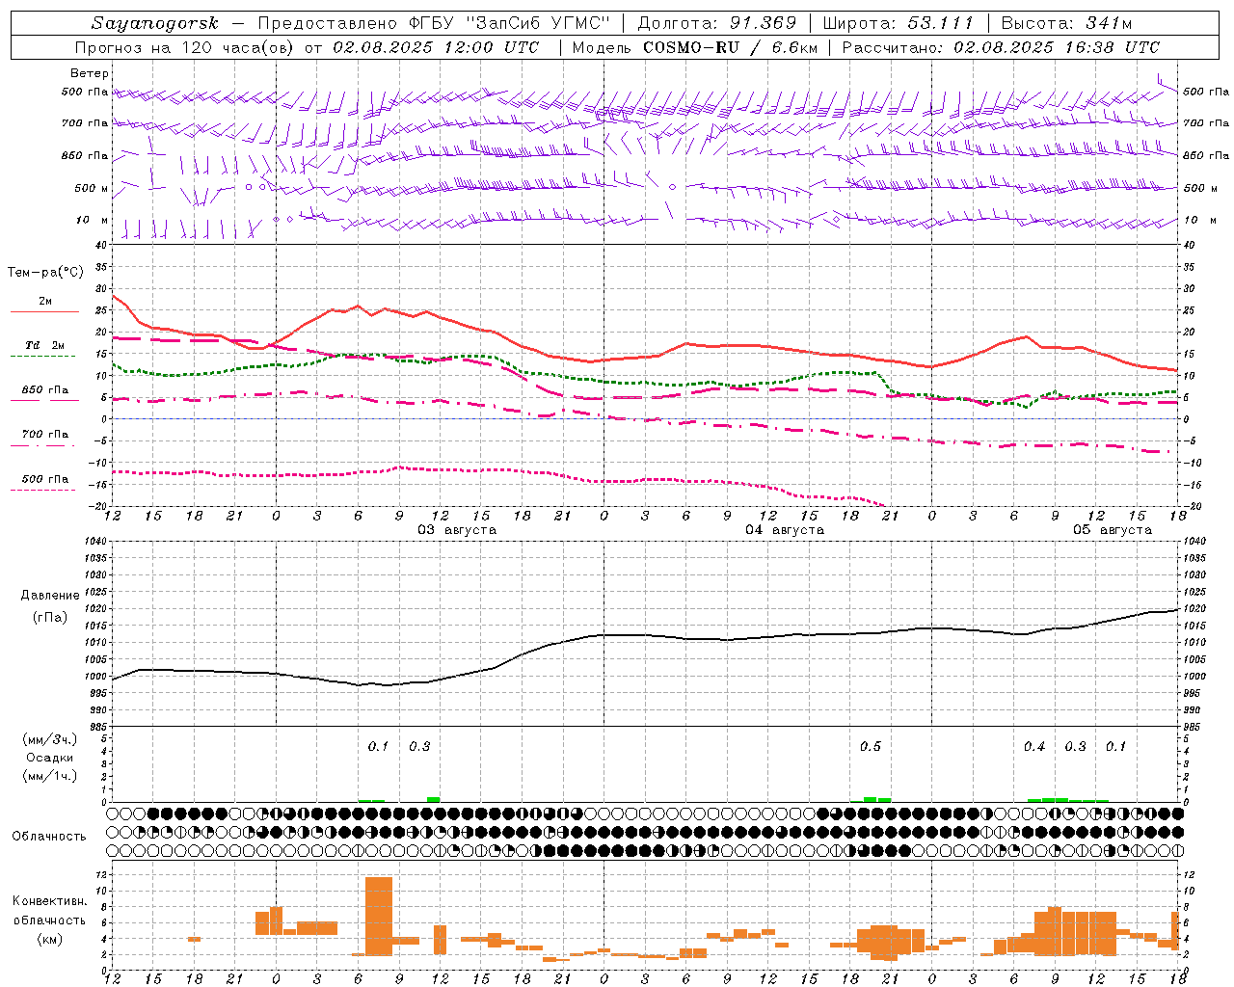This screenshot has width=1234, height=987.
Task: Click the 'Высота: 341м' elevation field
Action: pyautogui.click(x=1066, y=23)
